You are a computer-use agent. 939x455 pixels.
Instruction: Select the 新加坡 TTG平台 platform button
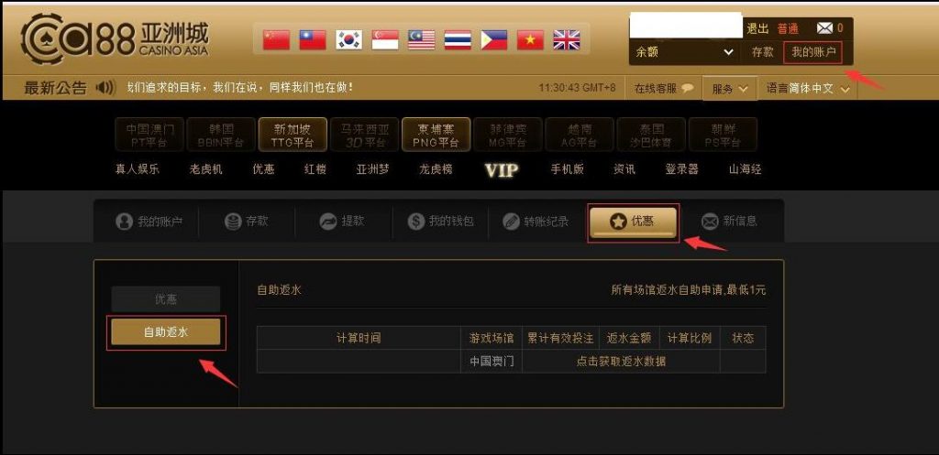(x=293, y=135)
